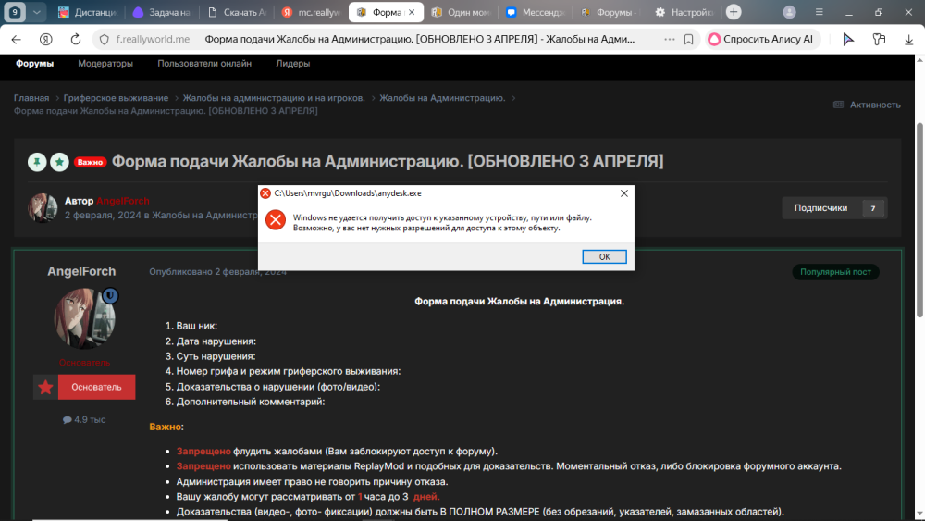The height and width of the screenshot is (521, 925).
Task: Open the browser hamburger menu
Action: coord(819,12)
